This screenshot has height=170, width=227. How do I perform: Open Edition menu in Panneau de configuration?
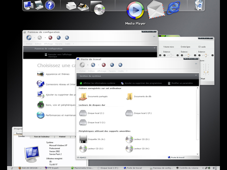coord(38,44)
